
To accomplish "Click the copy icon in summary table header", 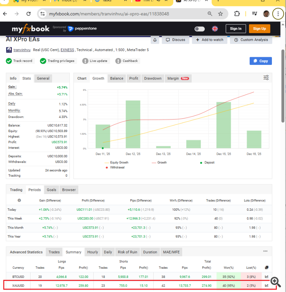I will click(267, 268).
